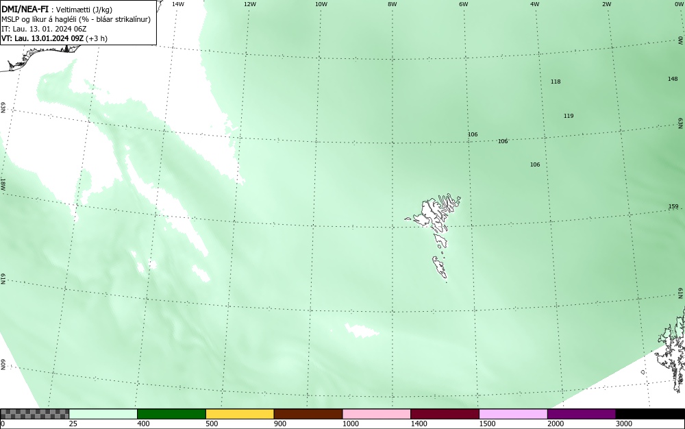Viewport: 685px width, 429px height.
Task: Click the 6W longitude label
Action: [464, 4]
